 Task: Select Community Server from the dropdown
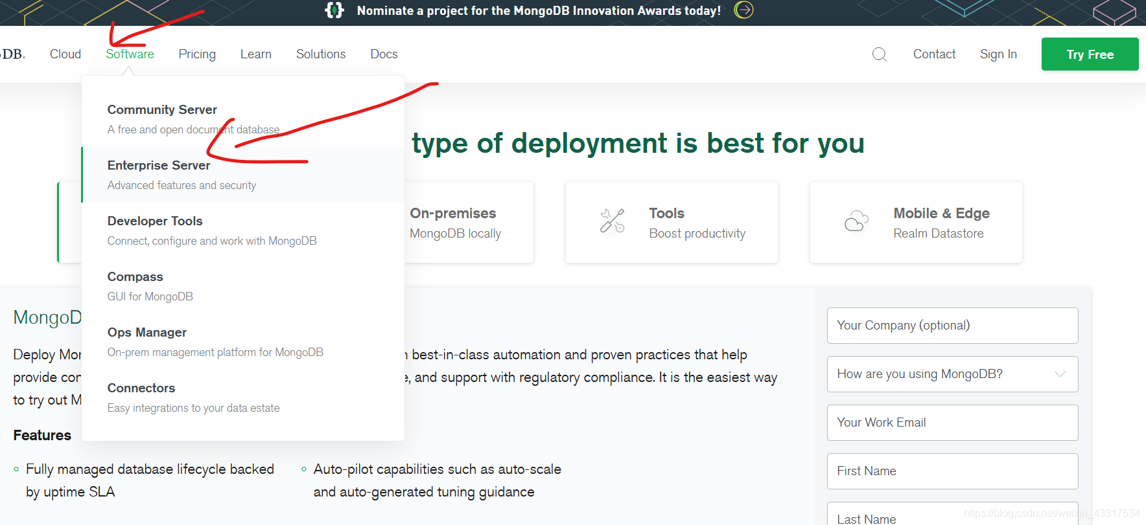(x=243, y=119)
